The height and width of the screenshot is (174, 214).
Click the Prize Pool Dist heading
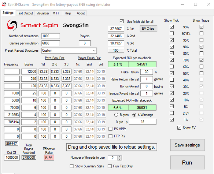coord(55,58)
